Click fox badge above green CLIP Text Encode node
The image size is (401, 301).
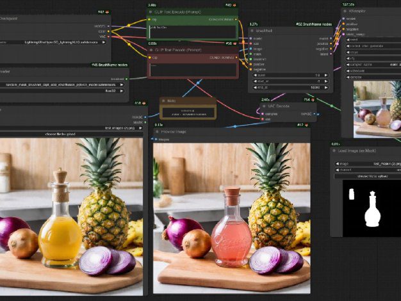pyautogui.click(x=234, y=5)
